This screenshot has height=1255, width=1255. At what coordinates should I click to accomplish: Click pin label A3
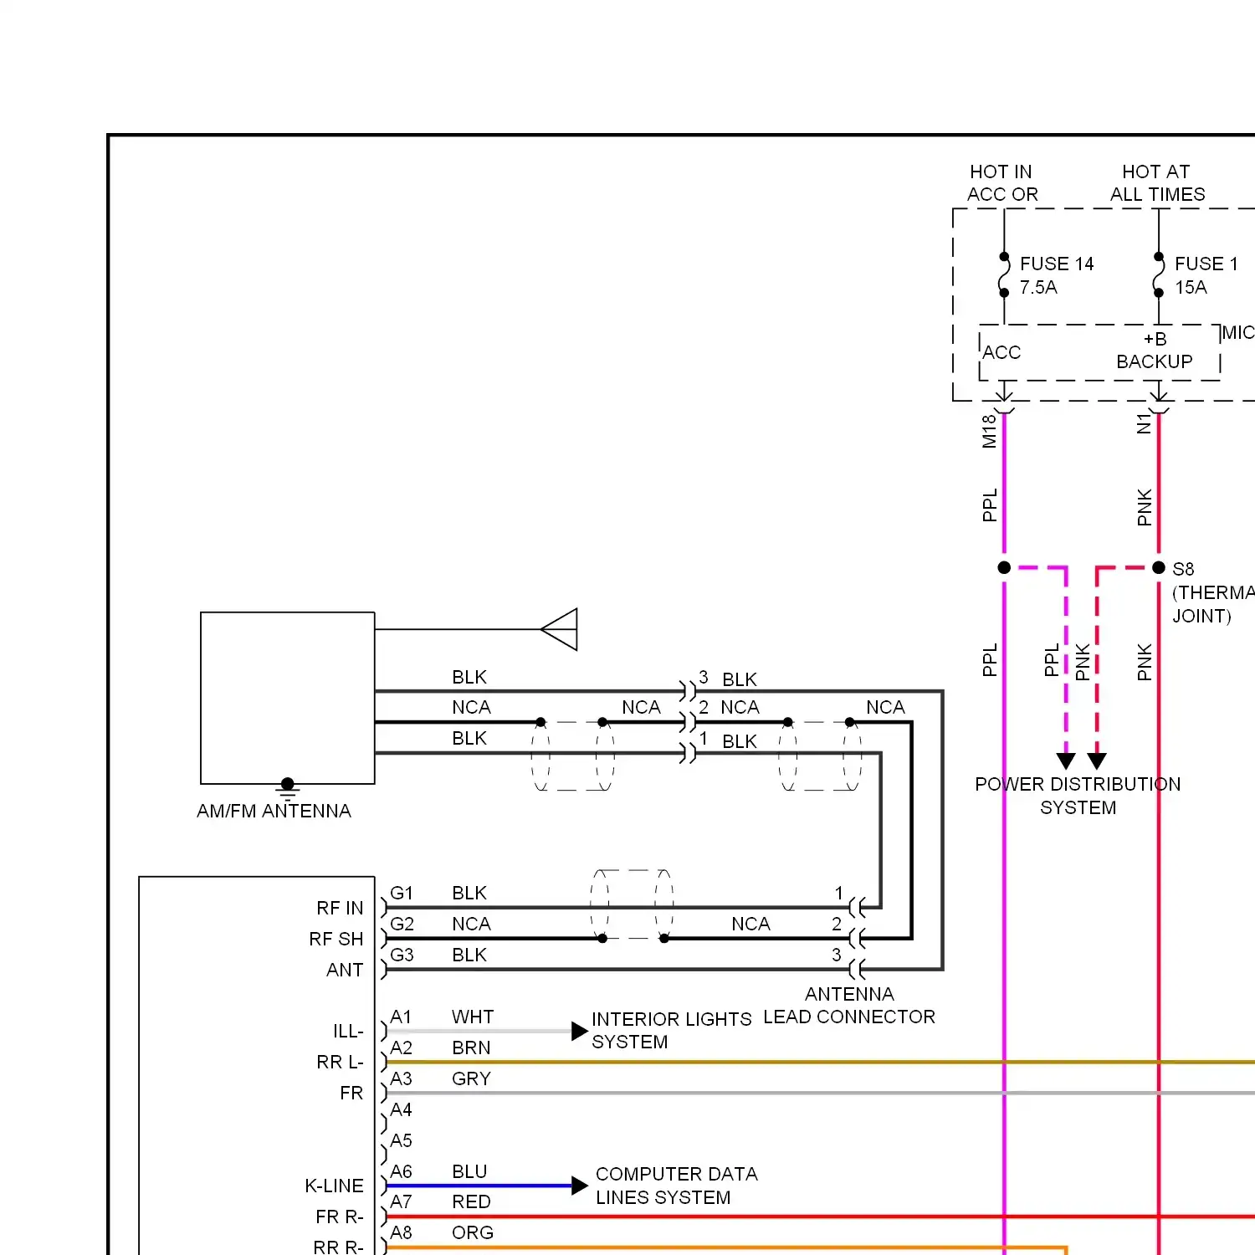[x=401, y=1078]
